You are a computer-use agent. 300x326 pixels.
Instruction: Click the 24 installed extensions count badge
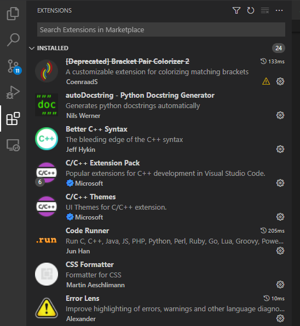tap(279, 48)
